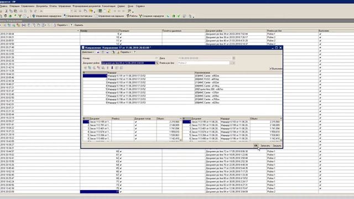Toggle Документ готов for Заказ 113 284 row
Screen dimensions: 354x199
coord(136,135)
